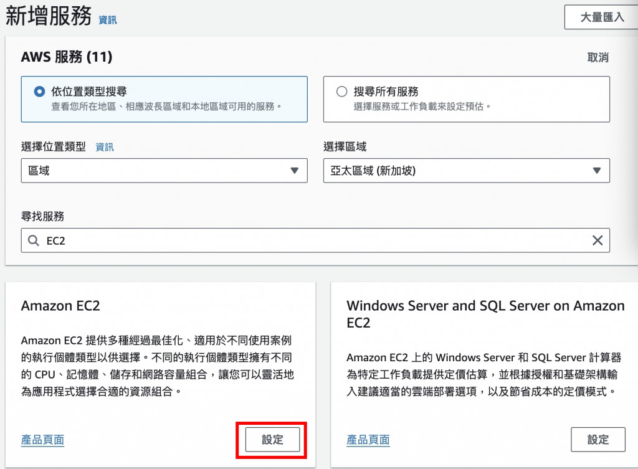Clear the EC2 search with X icon

pos(598,240)
